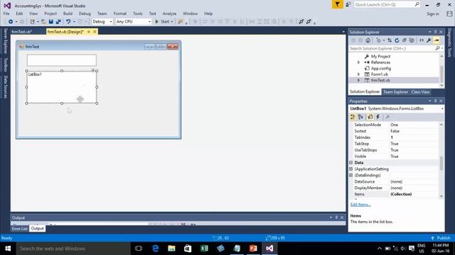Open ListBox1 smart tag arrow

93,70
